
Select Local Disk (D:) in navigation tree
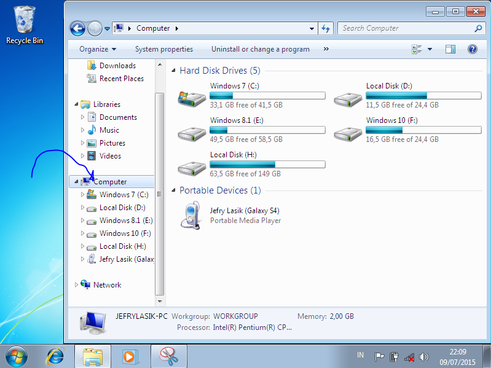122,208
